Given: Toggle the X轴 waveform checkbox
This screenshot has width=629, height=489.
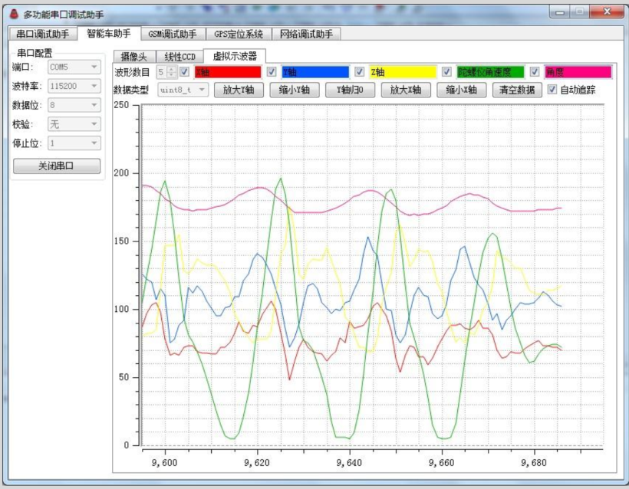Looking at the screenshot, I should pyautogui.click(x=185, y=72).
